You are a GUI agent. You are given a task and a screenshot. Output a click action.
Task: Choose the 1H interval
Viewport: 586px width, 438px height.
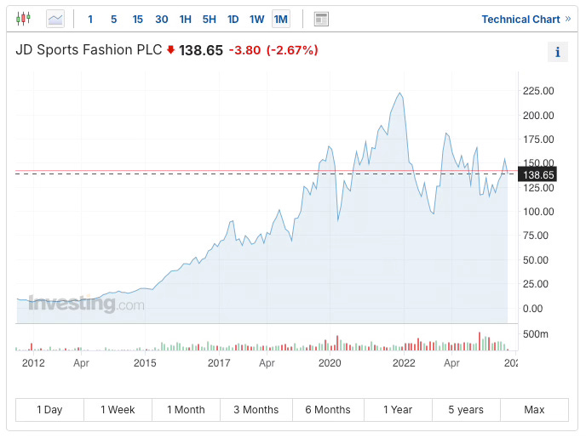point(186,20)
